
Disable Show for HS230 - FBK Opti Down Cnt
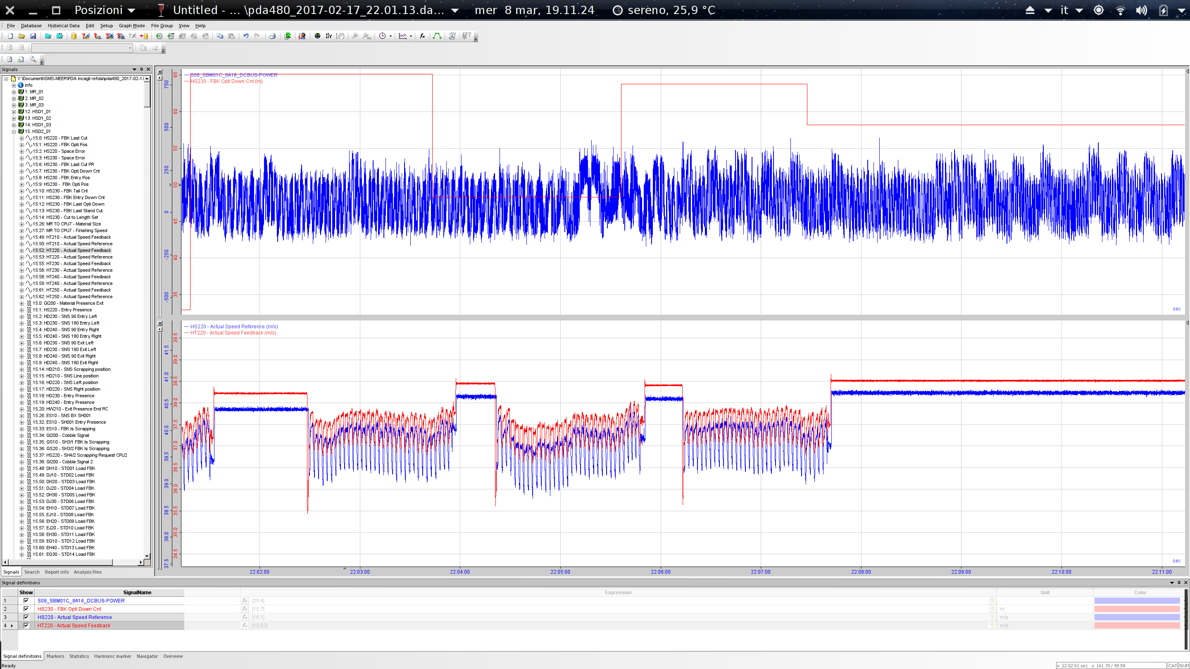pos(26,609)
